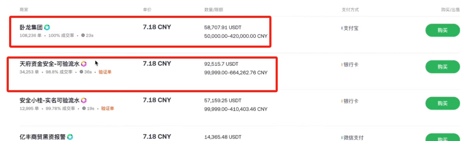This screenshot has height=141, width=465.
Task: Click the clock icon before 36s
Action: (81, 72)
